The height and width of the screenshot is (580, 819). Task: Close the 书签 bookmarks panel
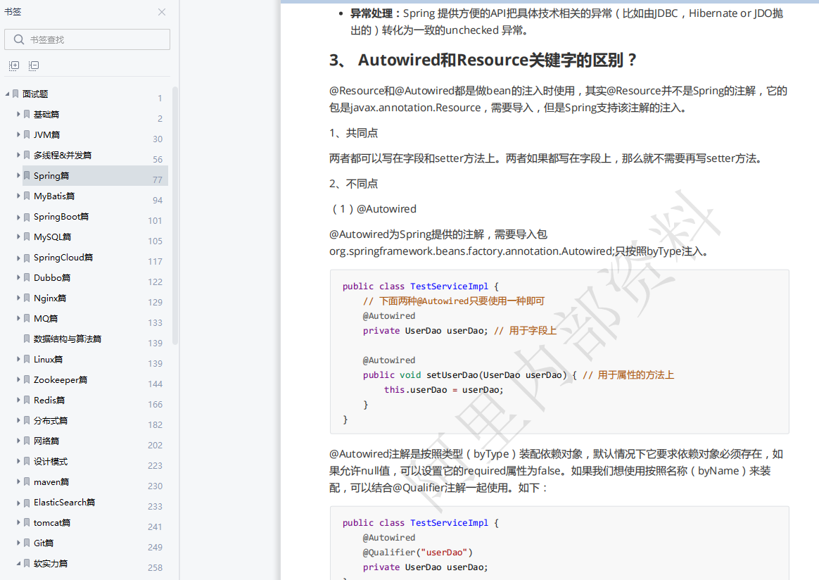(x=161, y=12)
